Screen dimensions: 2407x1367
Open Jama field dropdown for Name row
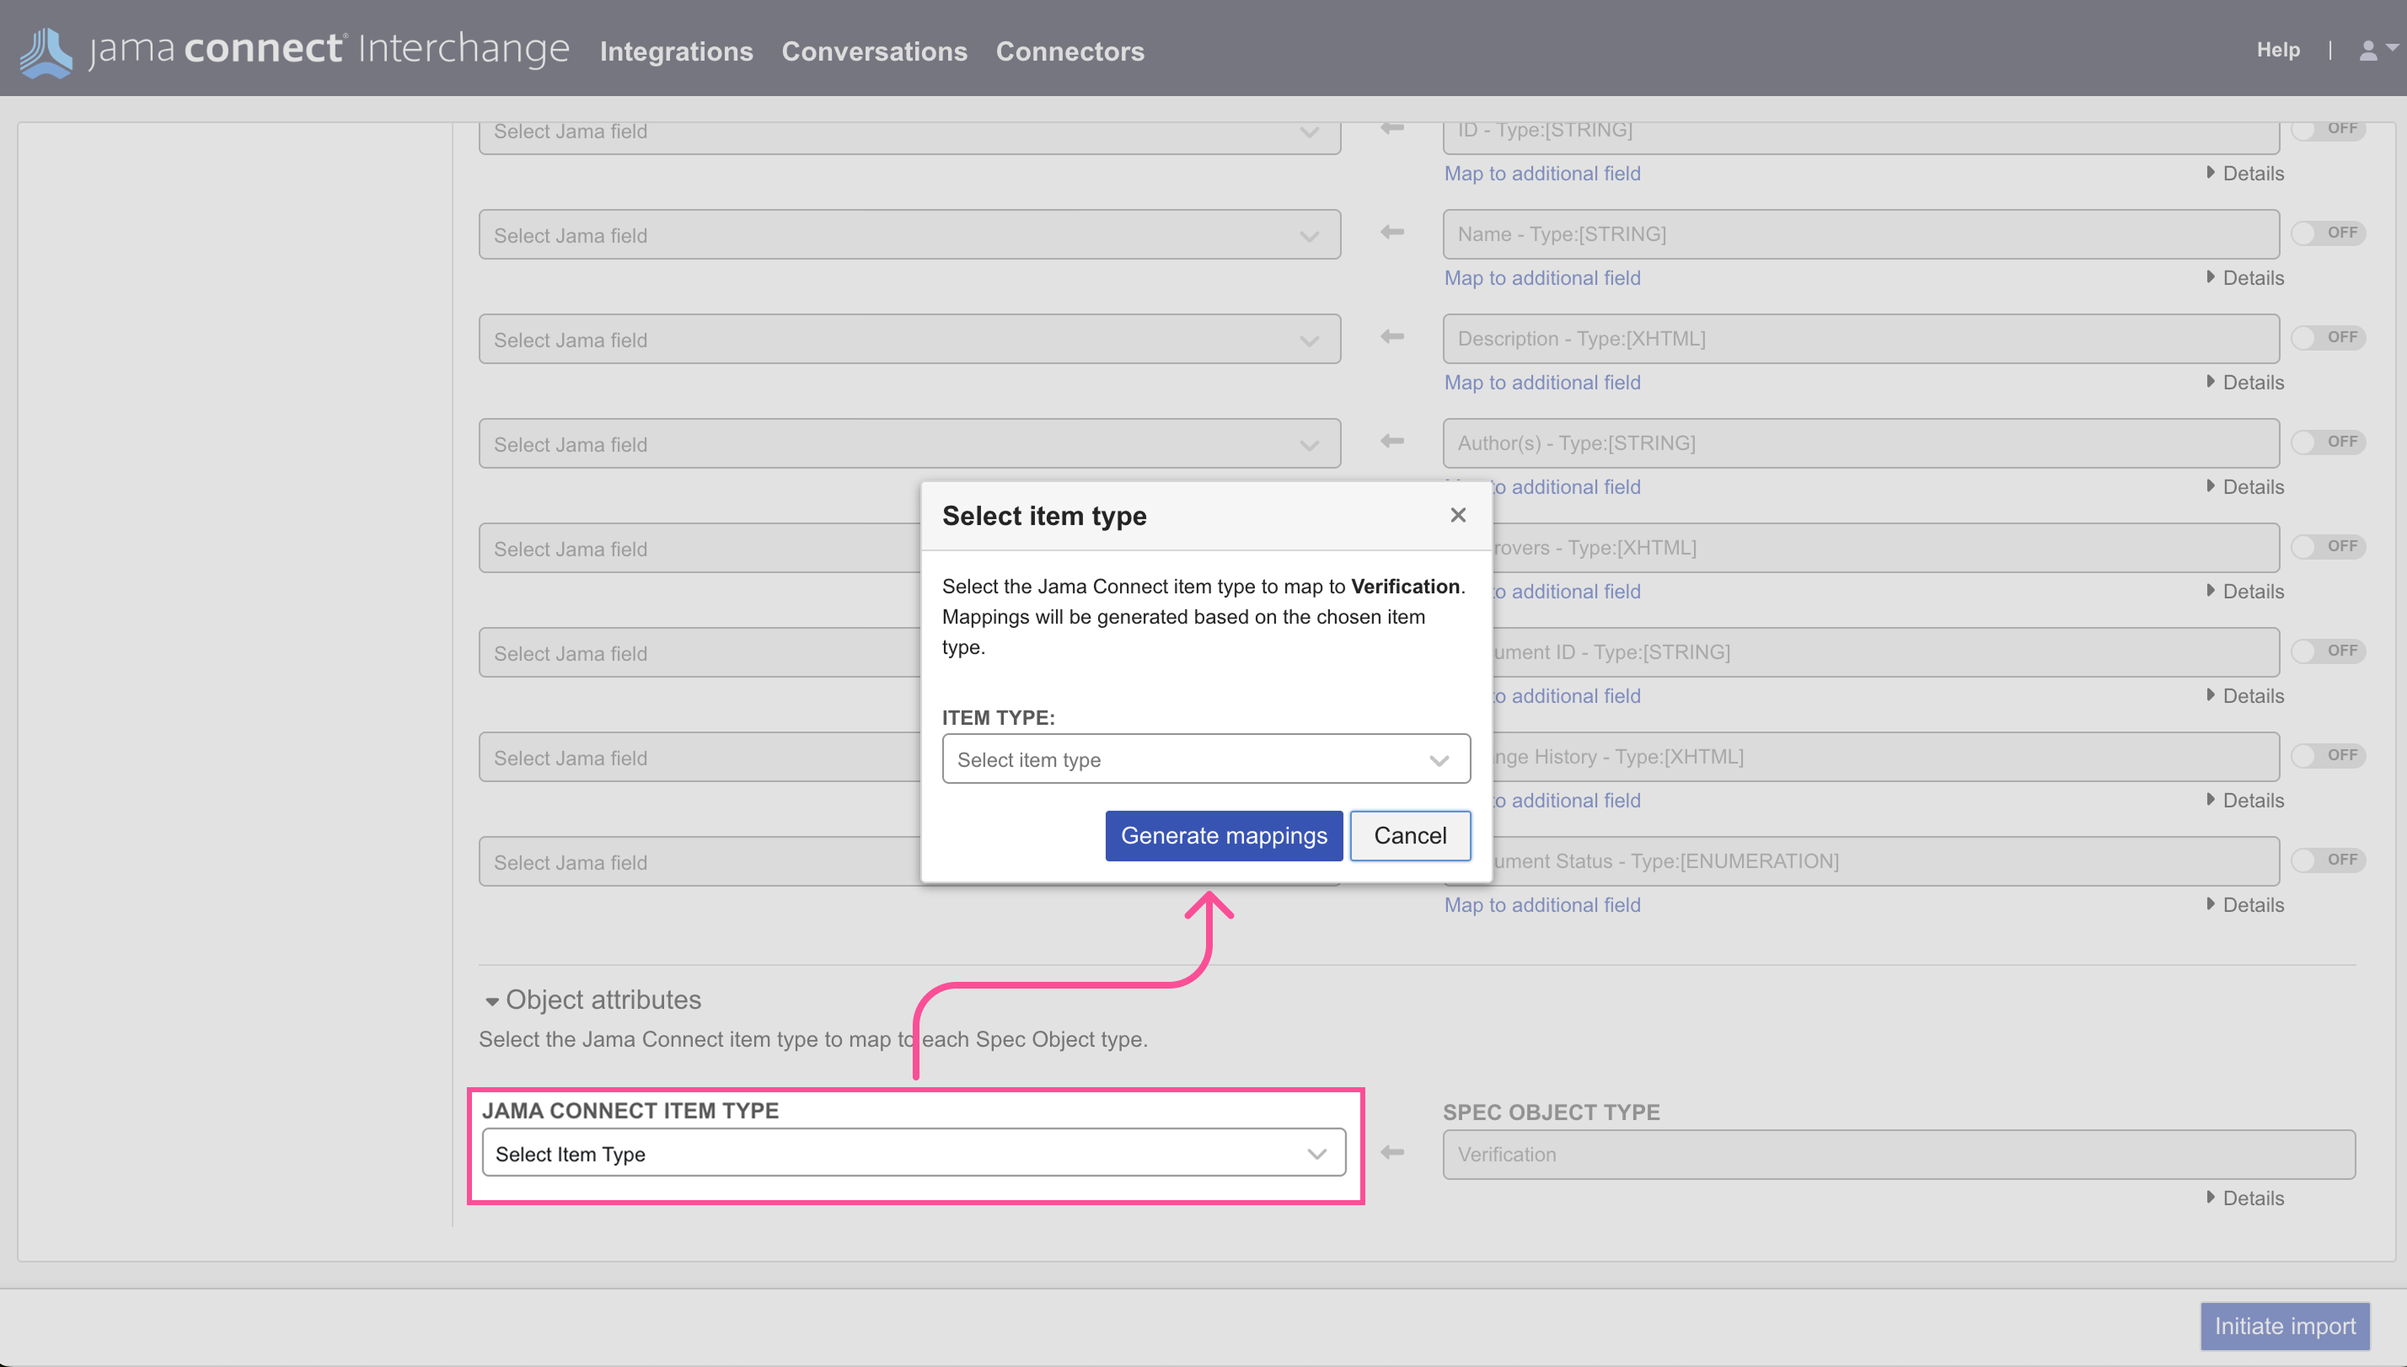point(909,235)
